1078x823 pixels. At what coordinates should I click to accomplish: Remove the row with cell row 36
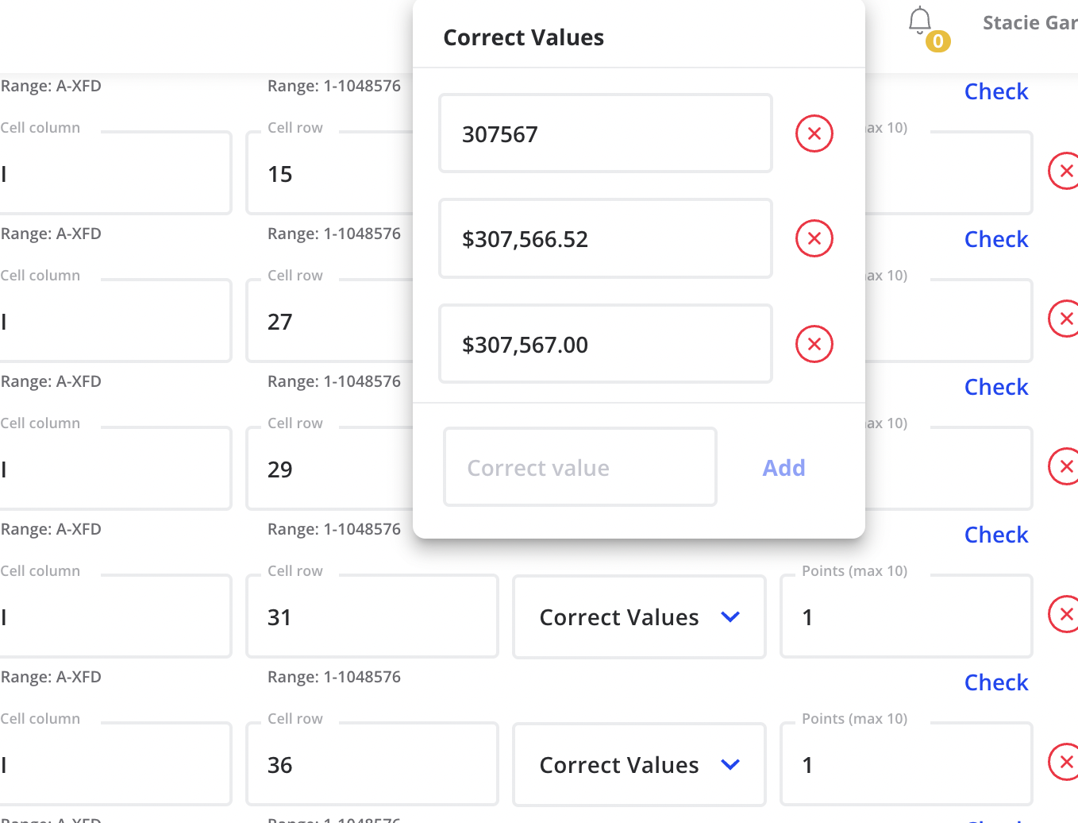tap(1065, 762)
